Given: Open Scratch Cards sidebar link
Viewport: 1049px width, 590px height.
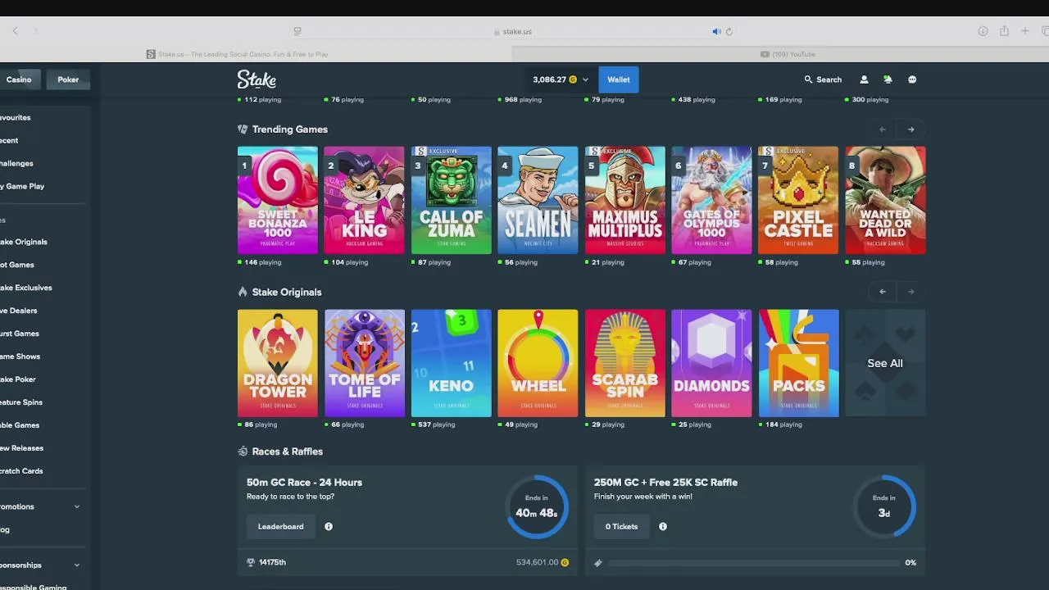Looking at the screenshot, I should click(x=21, y=471).
